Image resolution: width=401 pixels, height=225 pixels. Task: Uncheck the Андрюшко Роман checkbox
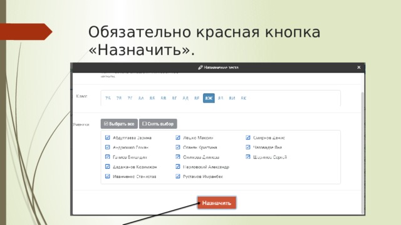tap(107, 147)
